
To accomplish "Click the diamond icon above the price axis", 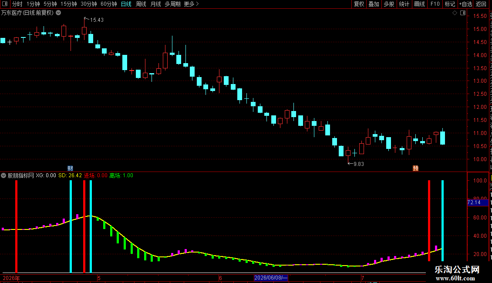I will (x=455, y=13).
